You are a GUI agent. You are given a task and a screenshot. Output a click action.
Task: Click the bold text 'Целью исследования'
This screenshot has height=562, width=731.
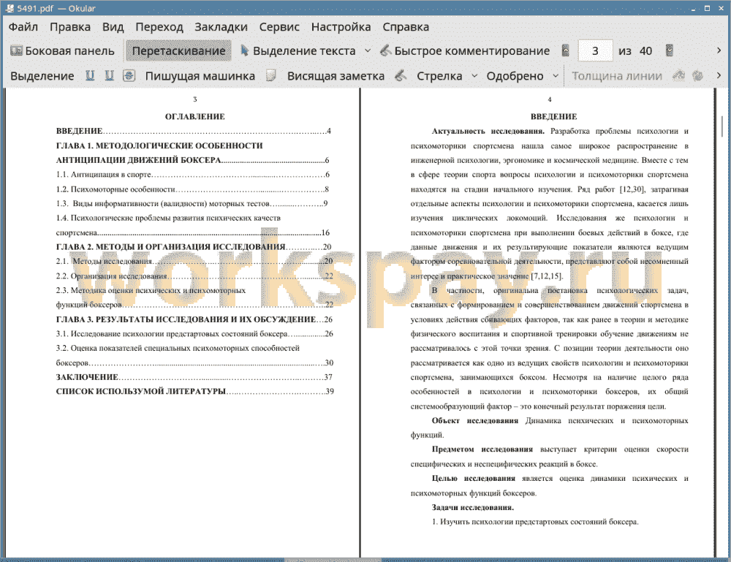[474, 478]
